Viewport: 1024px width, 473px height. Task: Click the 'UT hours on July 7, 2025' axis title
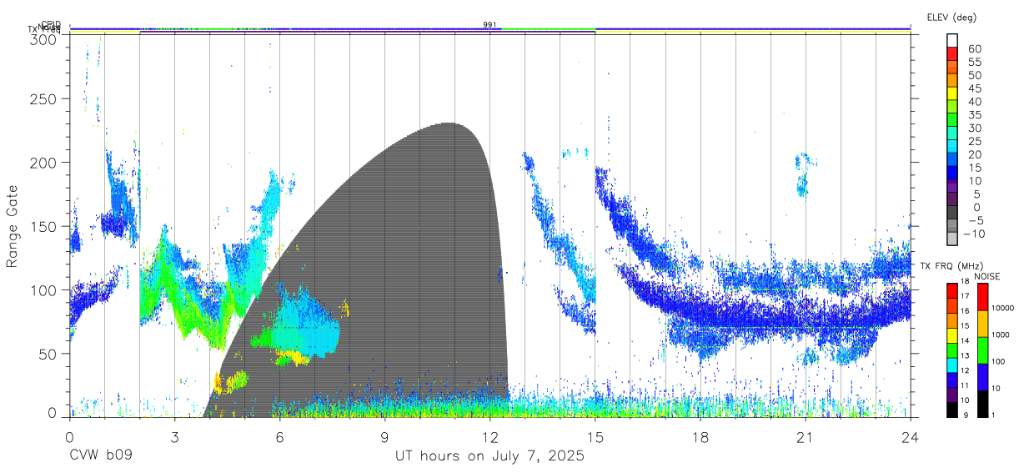point(489,456)
